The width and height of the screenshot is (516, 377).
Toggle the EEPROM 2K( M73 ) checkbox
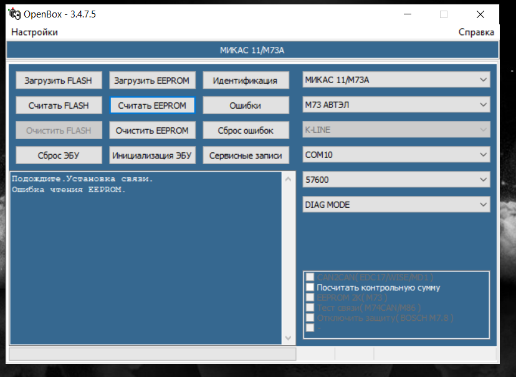(x=310, y=298)
